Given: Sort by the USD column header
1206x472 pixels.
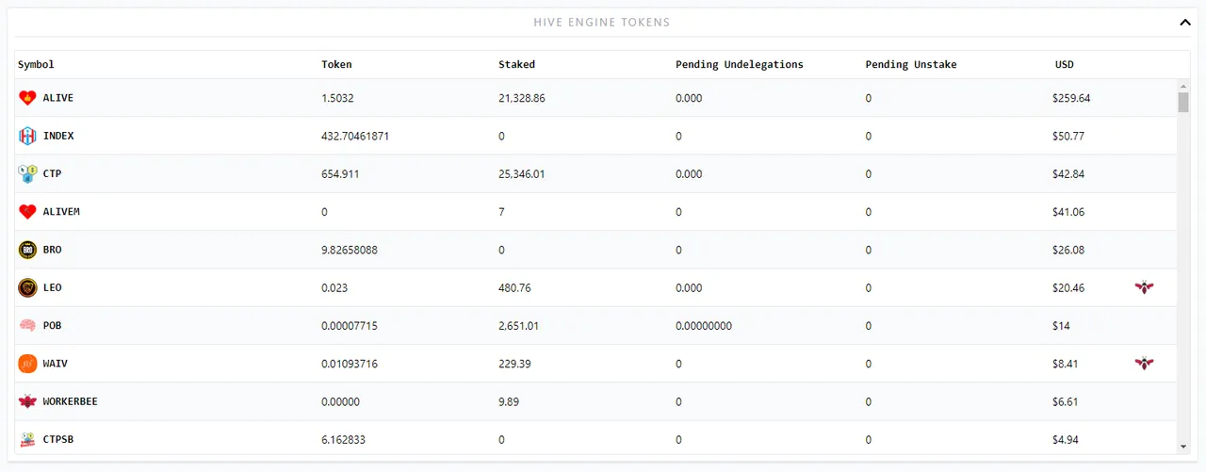Looking at the screenshot, I should click(1065, 65).
